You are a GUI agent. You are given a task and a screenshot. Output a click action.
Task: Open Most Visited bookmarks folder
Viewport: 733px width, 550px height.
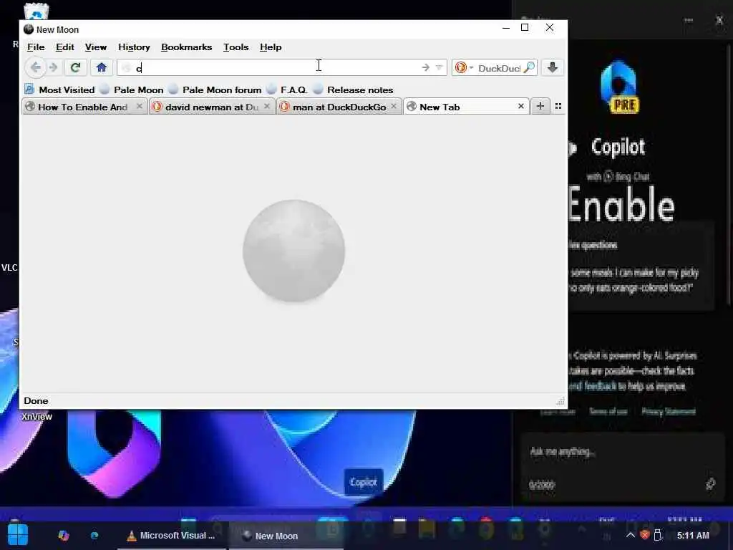pyautogui.click(x=60, y=90)
